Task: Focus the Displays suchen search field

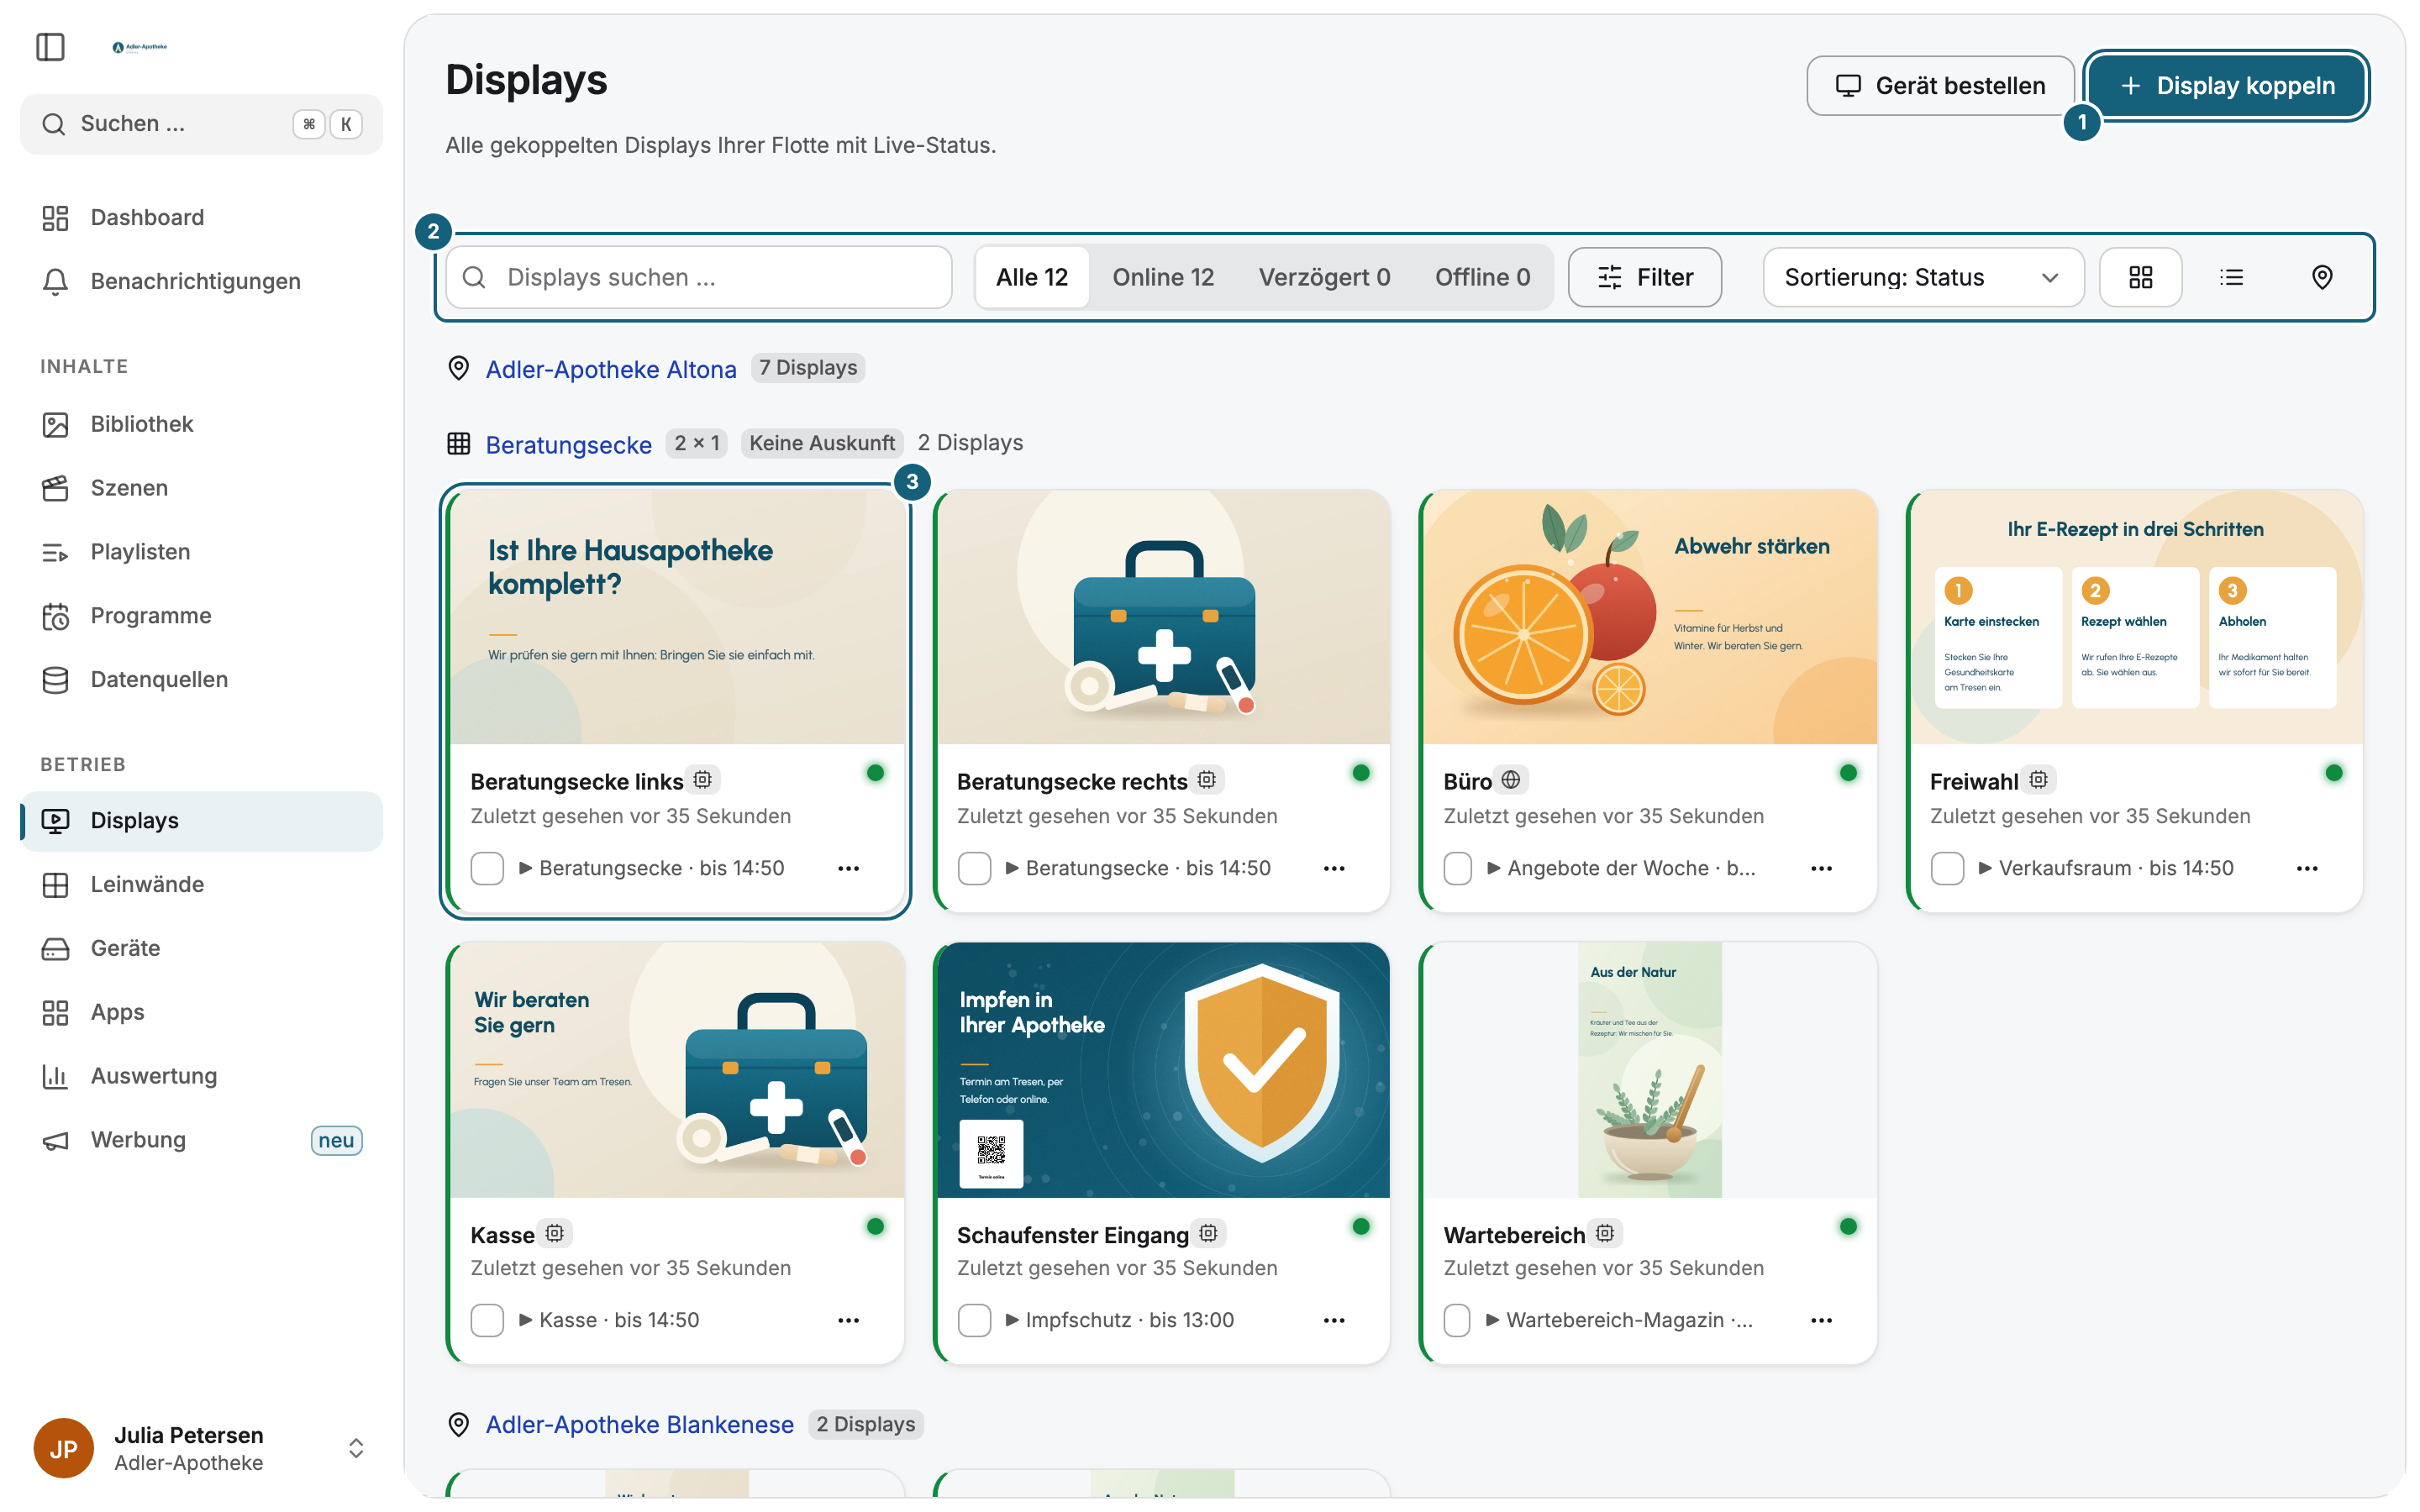Action: tap(699, 277)
